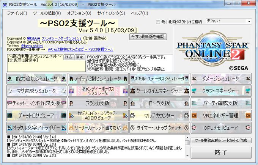This screenshot has width=258, height=165.
Task: Open カジノコイン・スクラッチ・ACログビューア
Action: pos(98,116)
